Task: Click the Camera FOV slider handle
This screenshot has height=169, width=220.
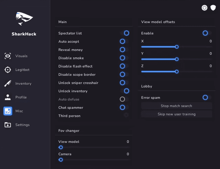Action: tap(61, 160)
